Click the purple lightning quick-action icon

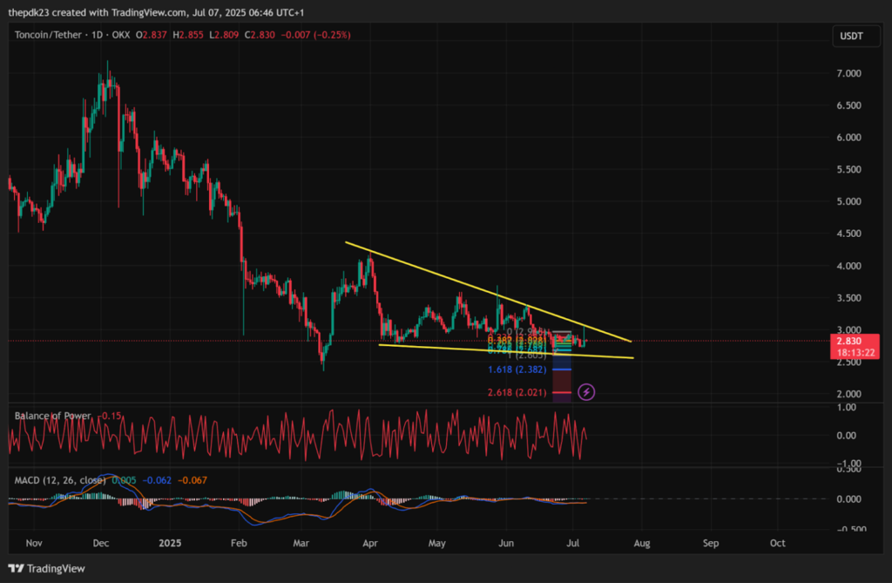586,392
